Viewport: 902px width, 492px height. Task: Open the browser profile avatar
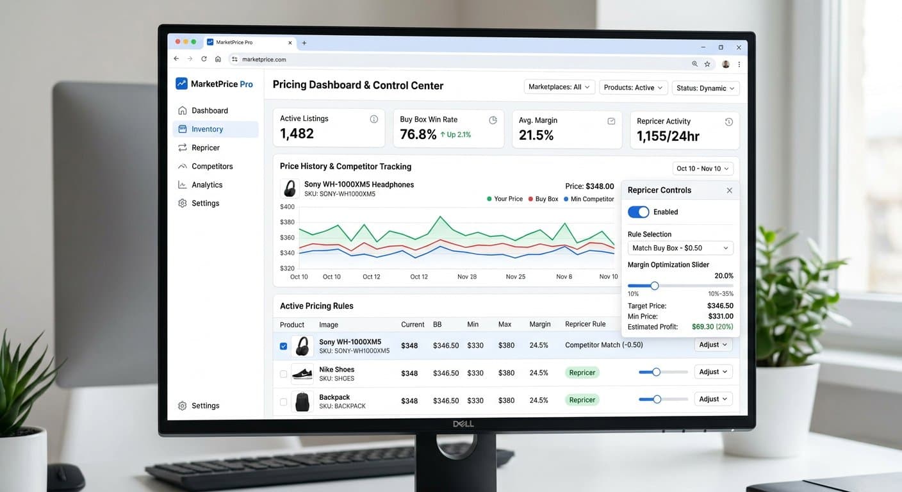coord(726,64)
